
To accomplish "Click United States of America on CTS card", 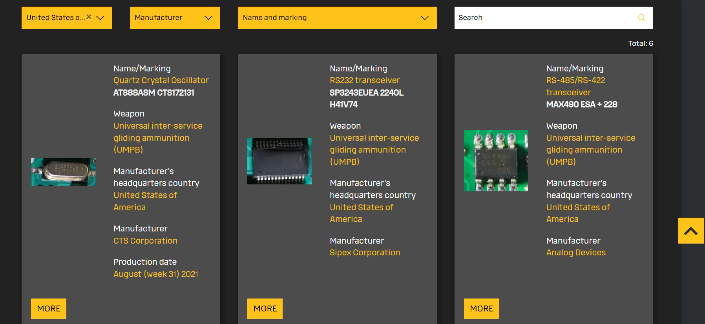I will point(145,201).
